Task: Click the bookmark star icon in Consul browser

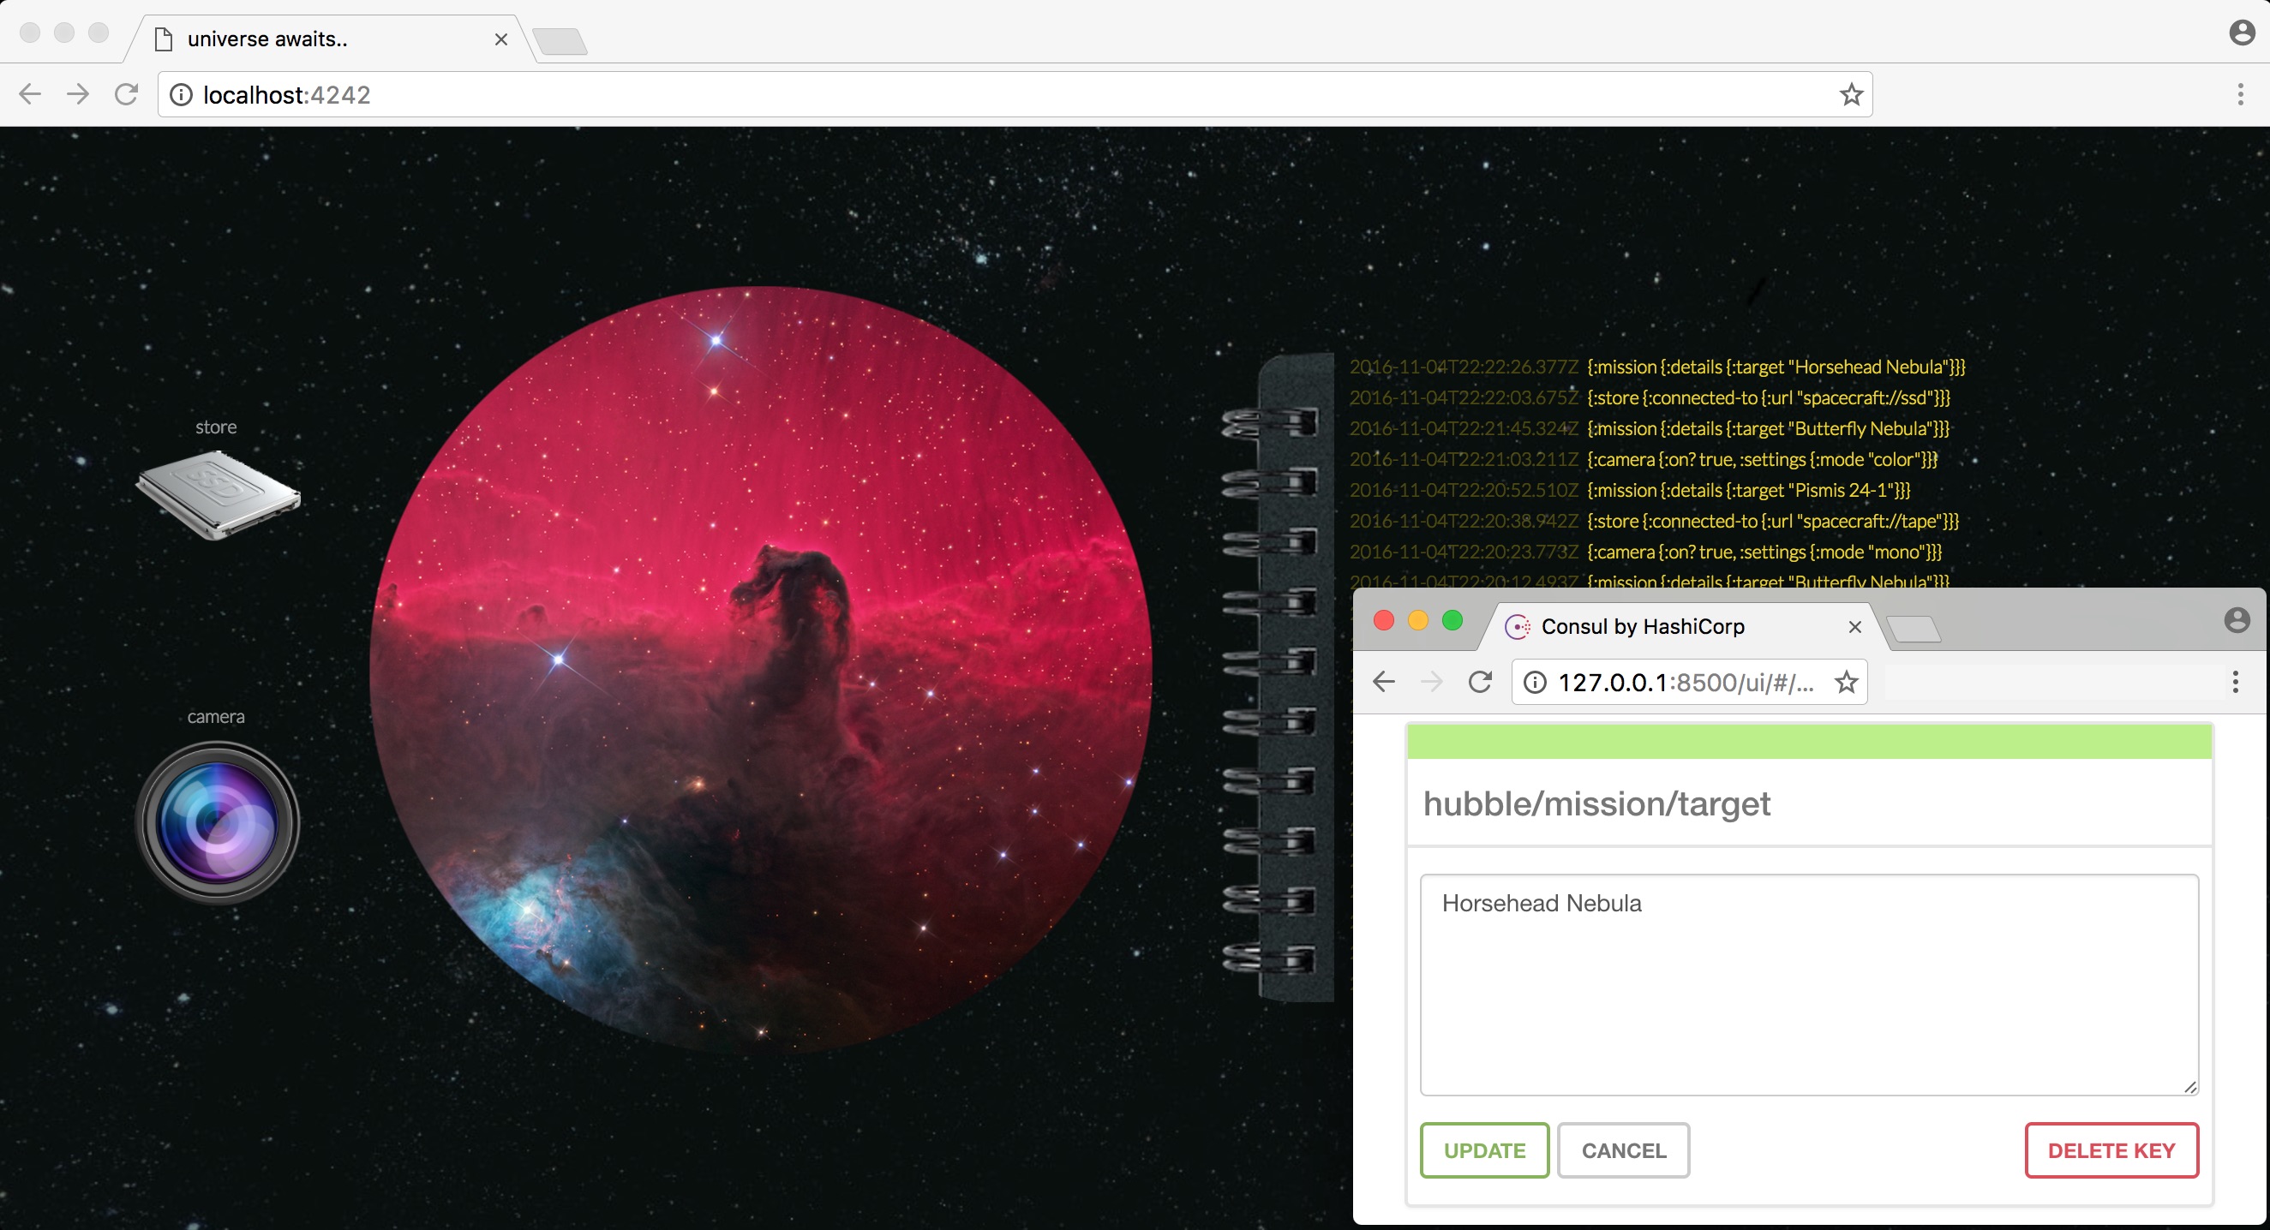Action: pyautogui.click(x=1852, y=684)
